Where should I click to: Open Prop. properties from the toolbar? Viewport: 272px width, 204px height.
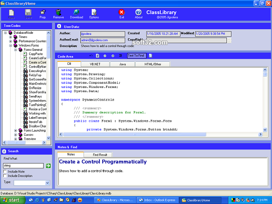(43, 14)
